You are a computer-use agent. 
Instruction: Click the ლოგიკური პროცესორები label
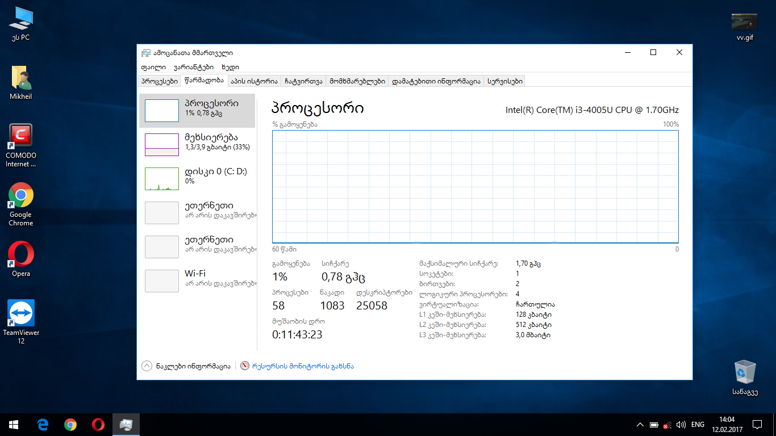[463, 294]
